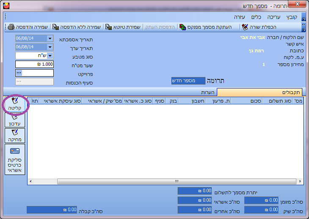The image size is (309, 219).
Task: Close the תרומה document window
Action: (297, 4)
